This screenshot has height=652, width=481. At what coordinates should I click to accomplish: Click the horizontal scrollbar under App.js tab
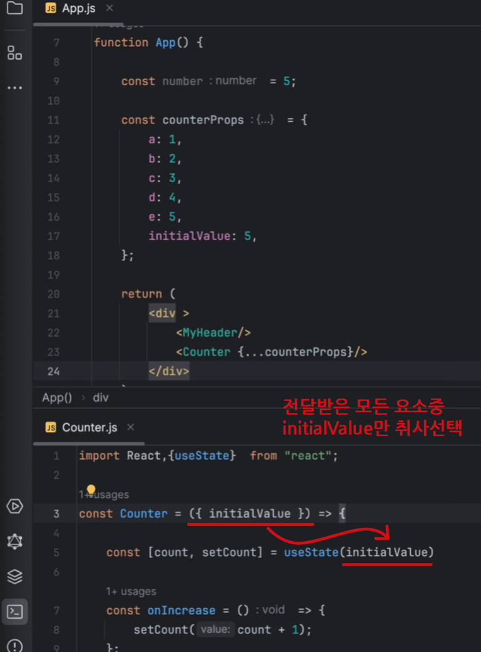tap(78, 24)
